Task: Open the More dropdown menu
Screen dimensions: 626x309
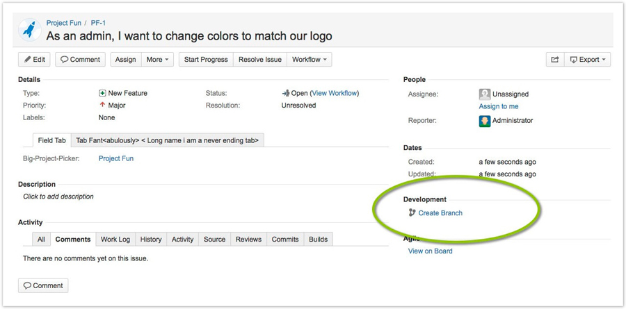Action: click(x=158, y=60)
